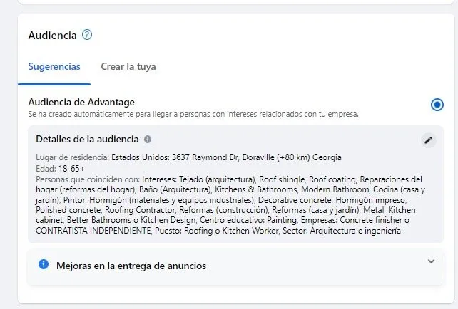Click the automatic audience description text
458x309 pixels.
(193, 114)
